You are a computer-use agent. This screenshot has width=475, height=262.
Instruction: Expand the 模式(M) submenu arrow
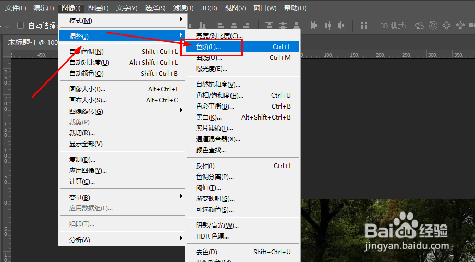click(x=181, y=19)
